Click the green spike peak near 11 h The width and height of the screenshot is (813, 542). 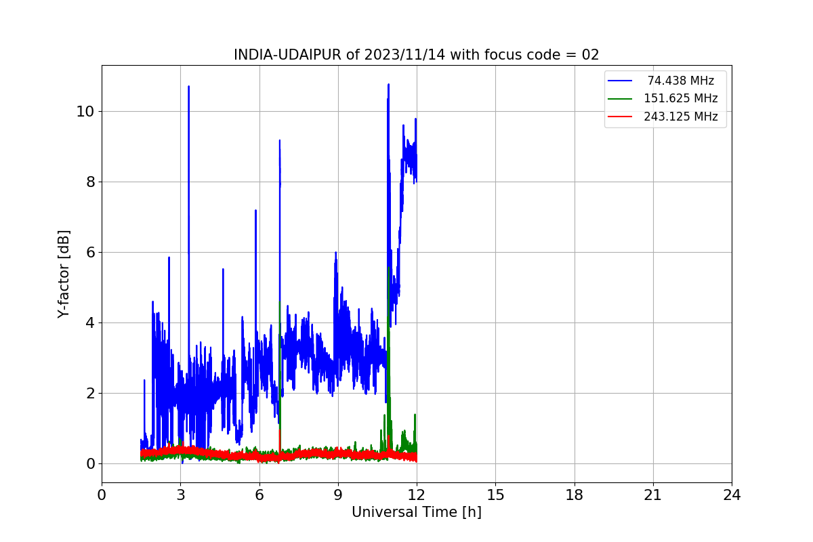pos(388,268)
